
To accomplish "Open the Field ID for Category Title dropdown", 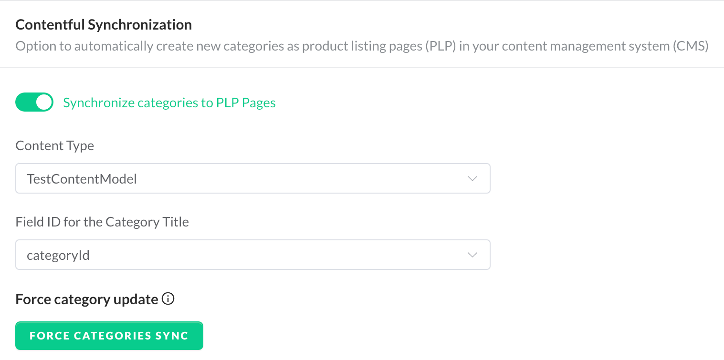I will tap(253, 255).
